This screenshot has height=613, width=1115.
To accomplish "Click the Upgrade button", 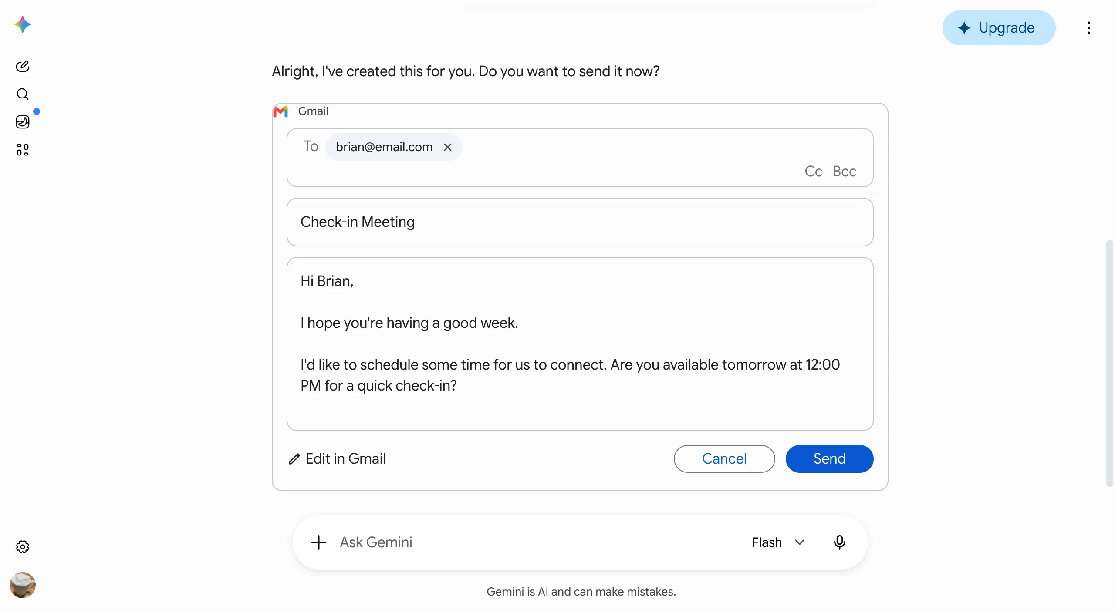I will (999, 28).
